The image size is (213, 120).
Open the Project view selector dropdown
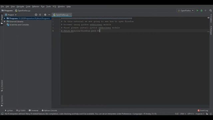point(11,15)
